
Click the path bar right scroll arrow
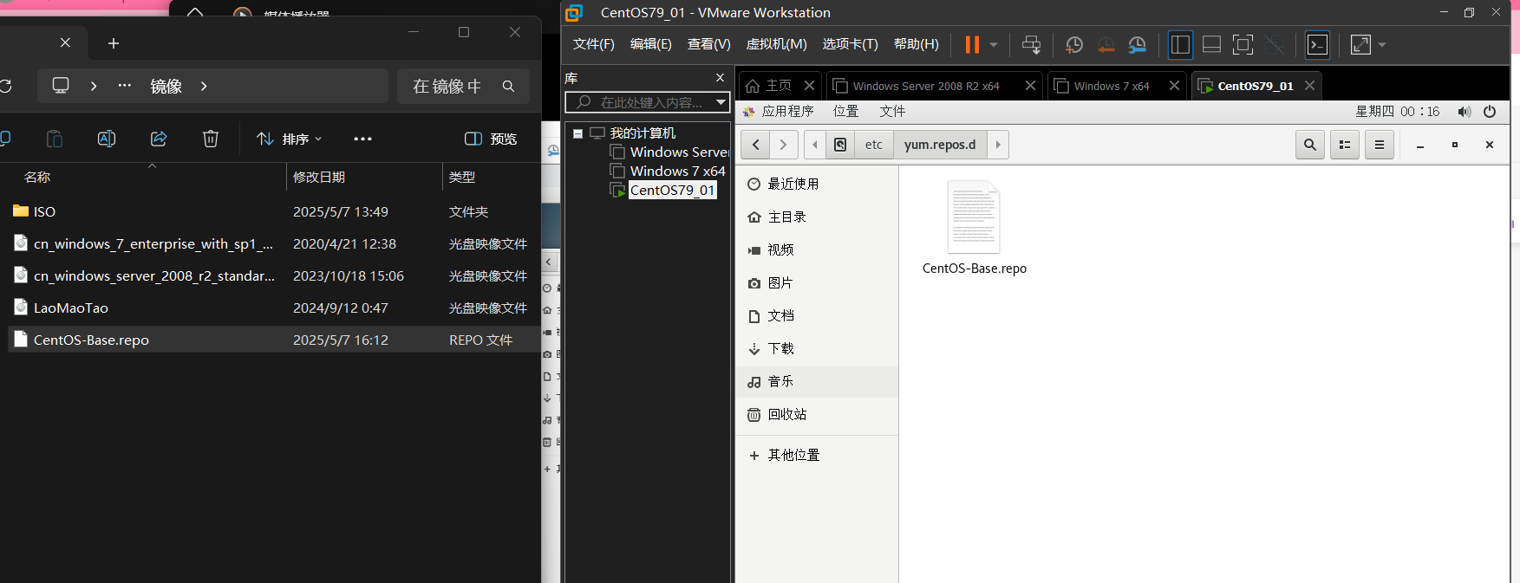point(998,145)
